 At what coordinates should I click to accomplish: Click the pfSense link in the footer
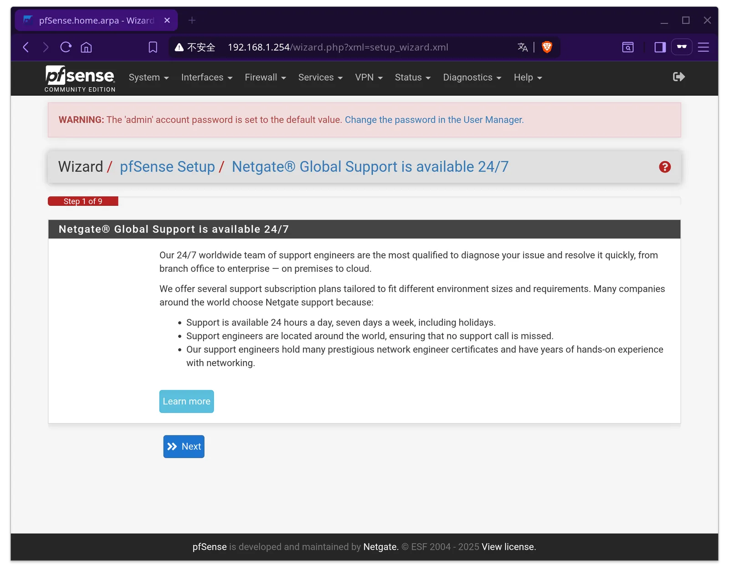pos(210,547)
